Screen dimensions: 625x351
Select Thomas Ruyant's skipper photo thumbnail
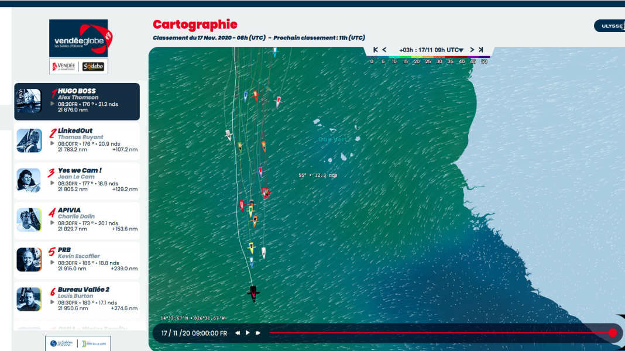coord(29,140)
